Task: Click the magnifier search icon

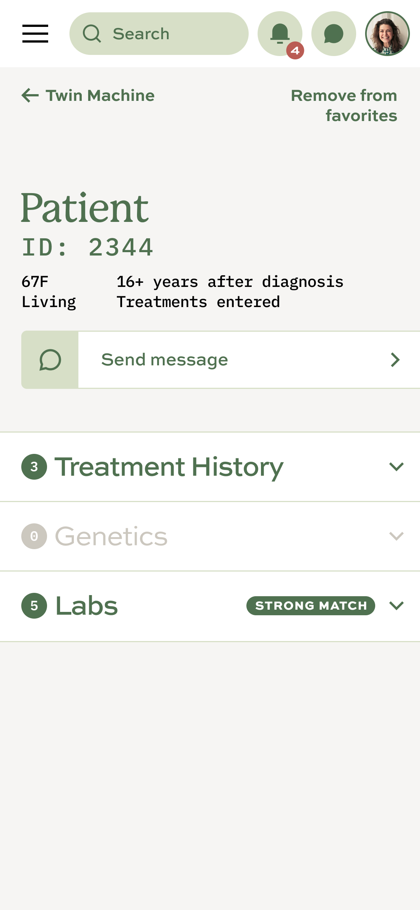Action: tap(92, 34)
